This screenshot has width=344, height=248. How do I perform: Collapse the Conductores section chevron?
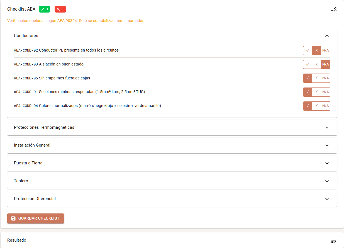(x=327, y=36)
